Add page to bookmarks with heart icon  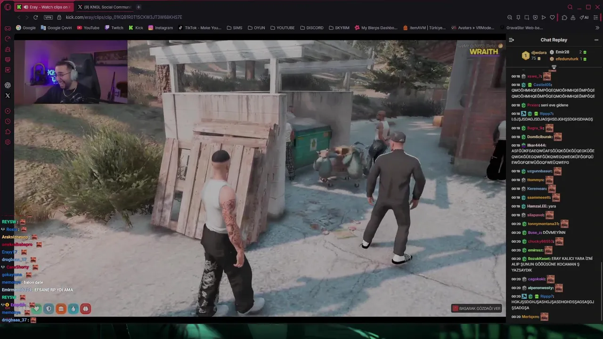[x=552, y=17]
